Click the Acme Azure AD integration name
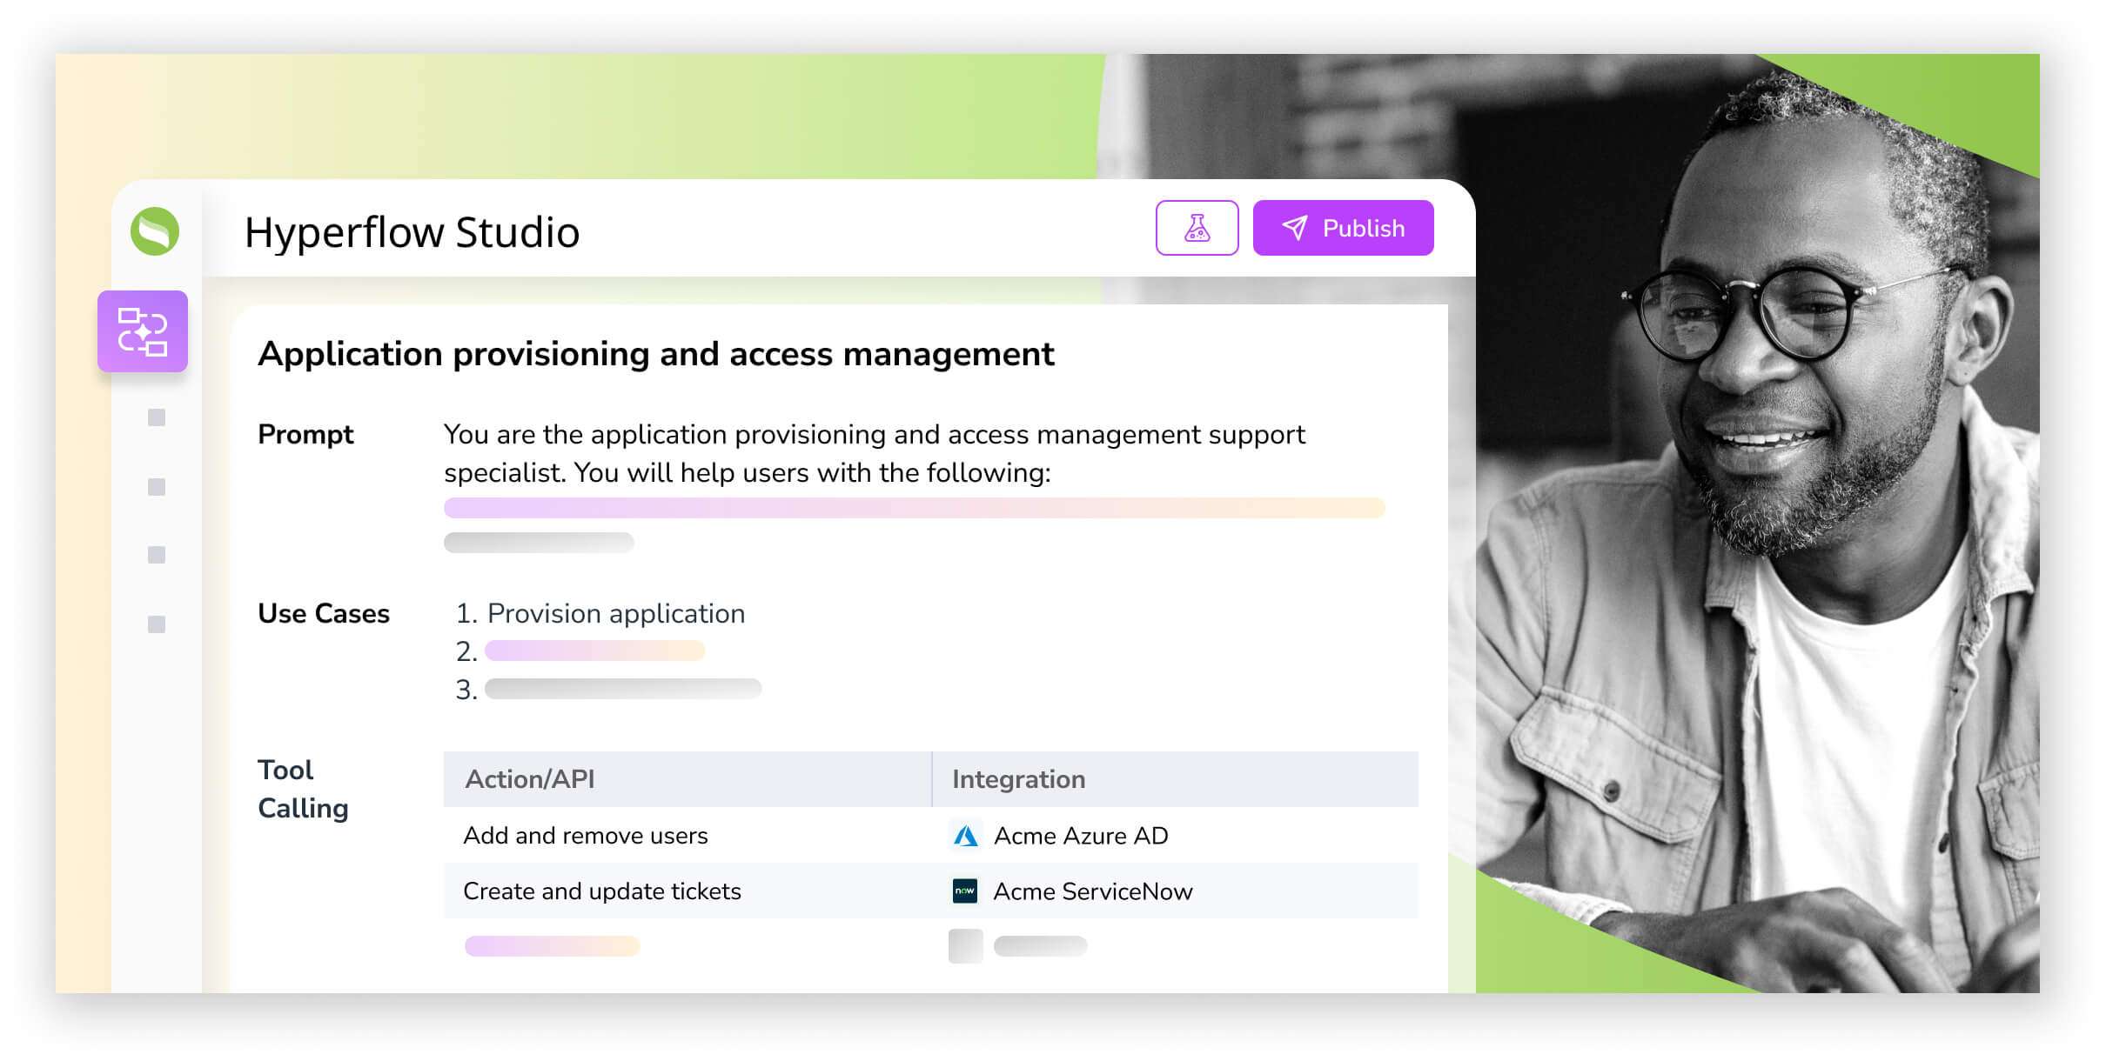The height and width of the screenshot is (1061, 2106). point(1081,836)
